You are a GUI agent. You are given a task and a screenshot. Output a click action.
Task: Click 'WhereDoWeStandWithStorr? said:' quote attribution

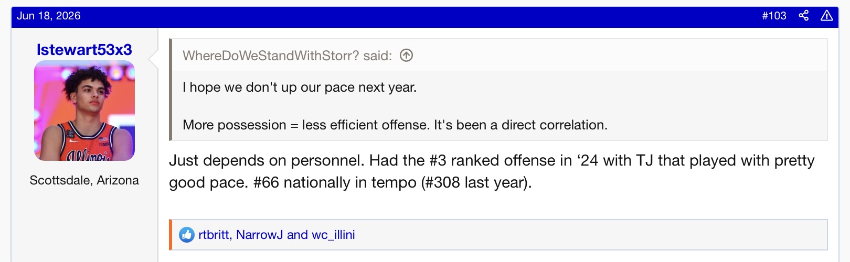(x=287, y=56)
